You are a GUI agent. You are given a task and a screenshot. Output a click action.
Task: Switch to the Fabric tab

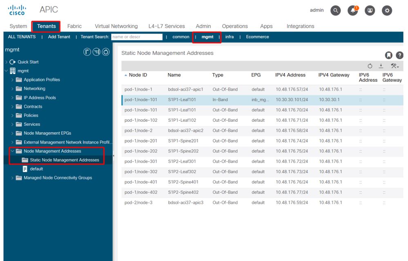click(74, 26)
